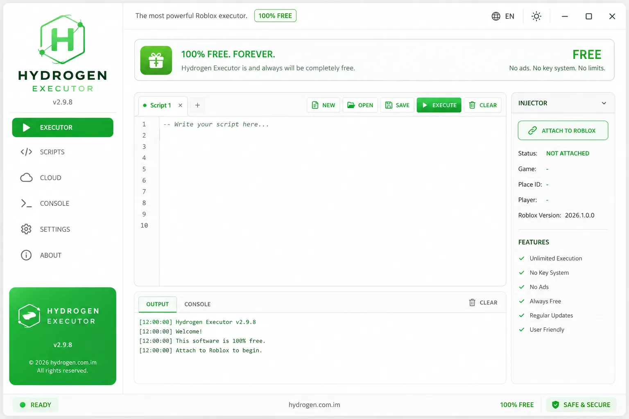Screen dimensions: 629x419
Task: Create a new script with NEW button
Action: [324, 105]
